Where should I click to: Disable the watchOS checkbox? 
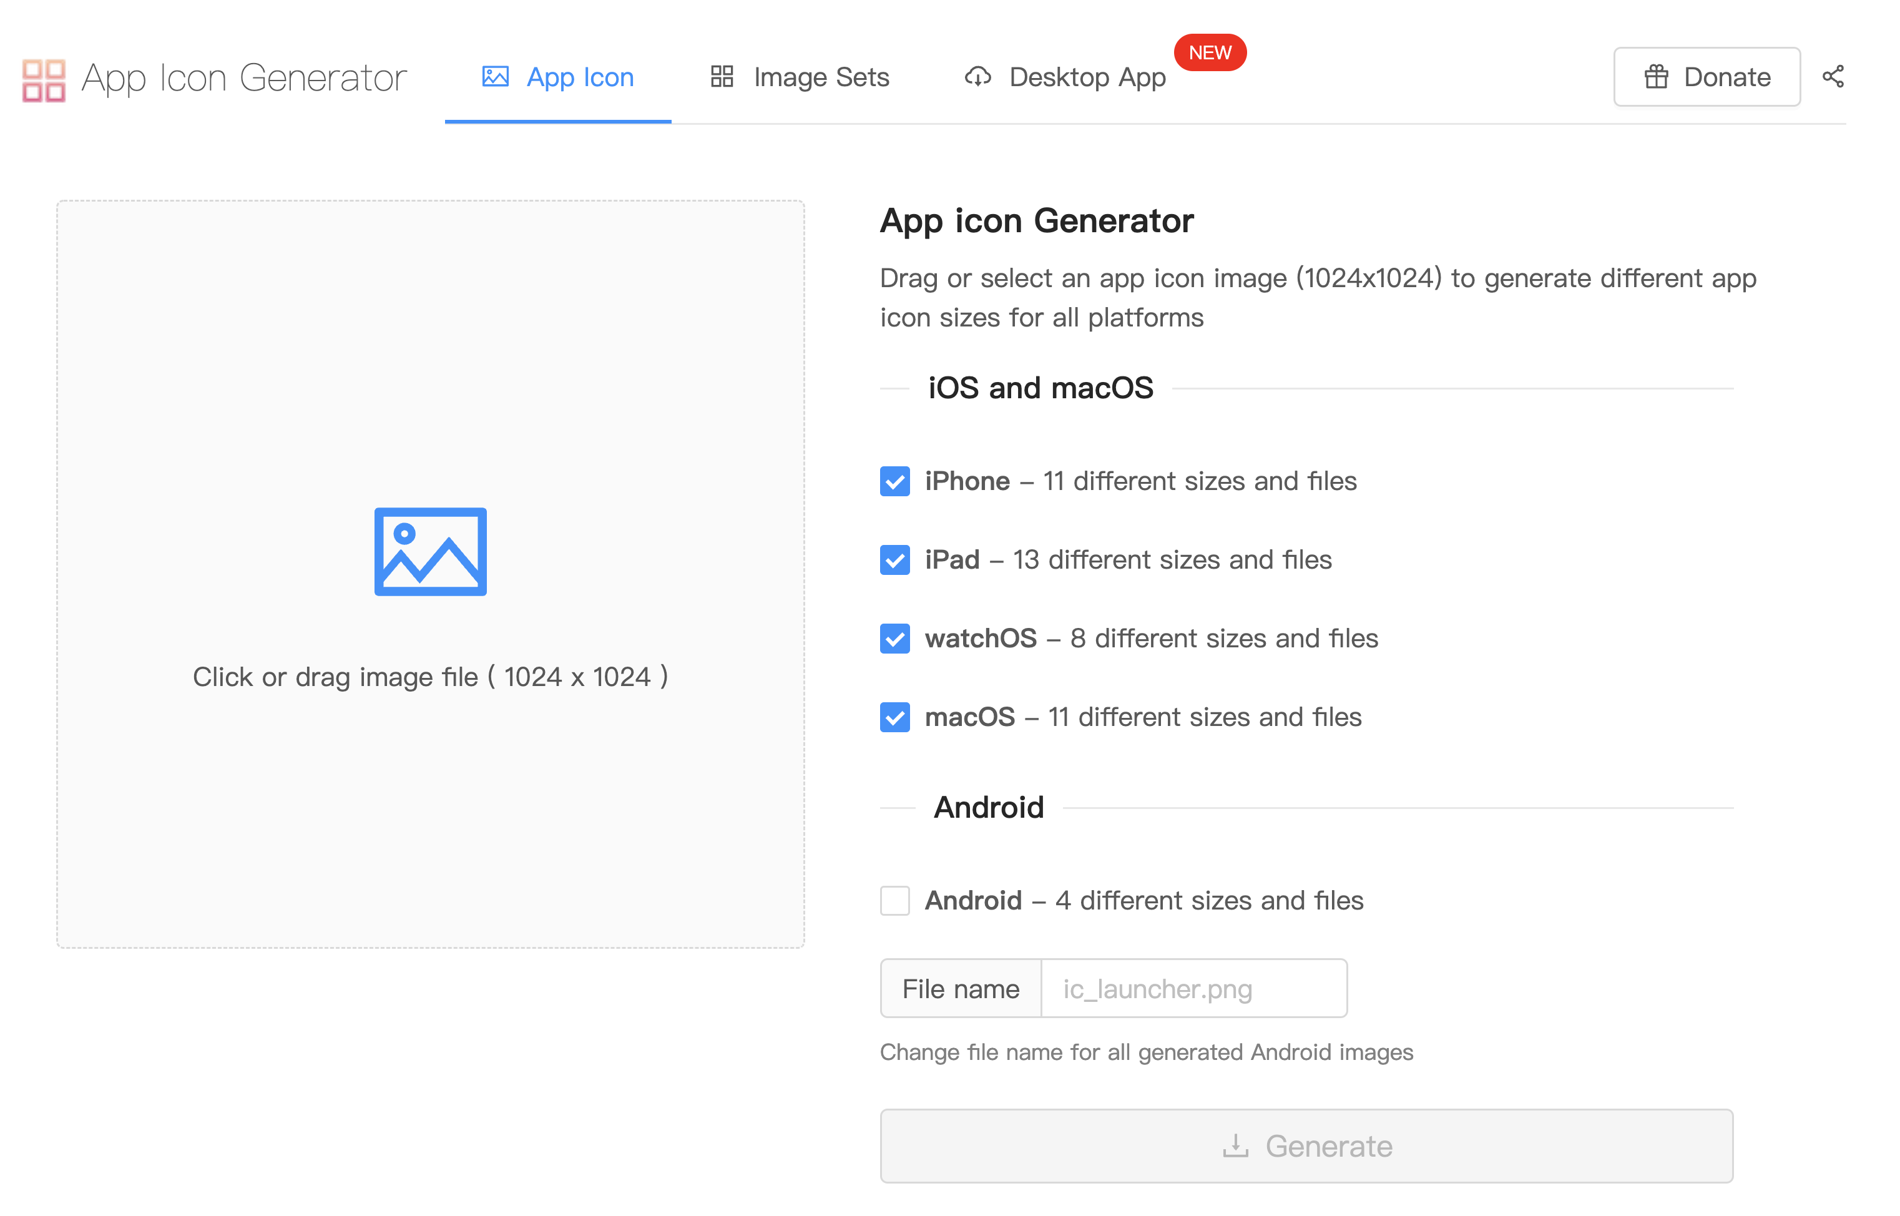(894, 638)
